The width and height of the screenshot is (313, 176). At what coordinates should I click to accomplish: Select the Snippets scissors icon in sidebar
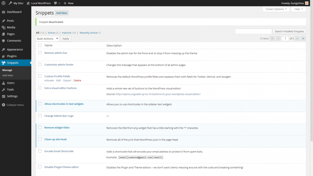pyautogui.click(x=4, y=63)
